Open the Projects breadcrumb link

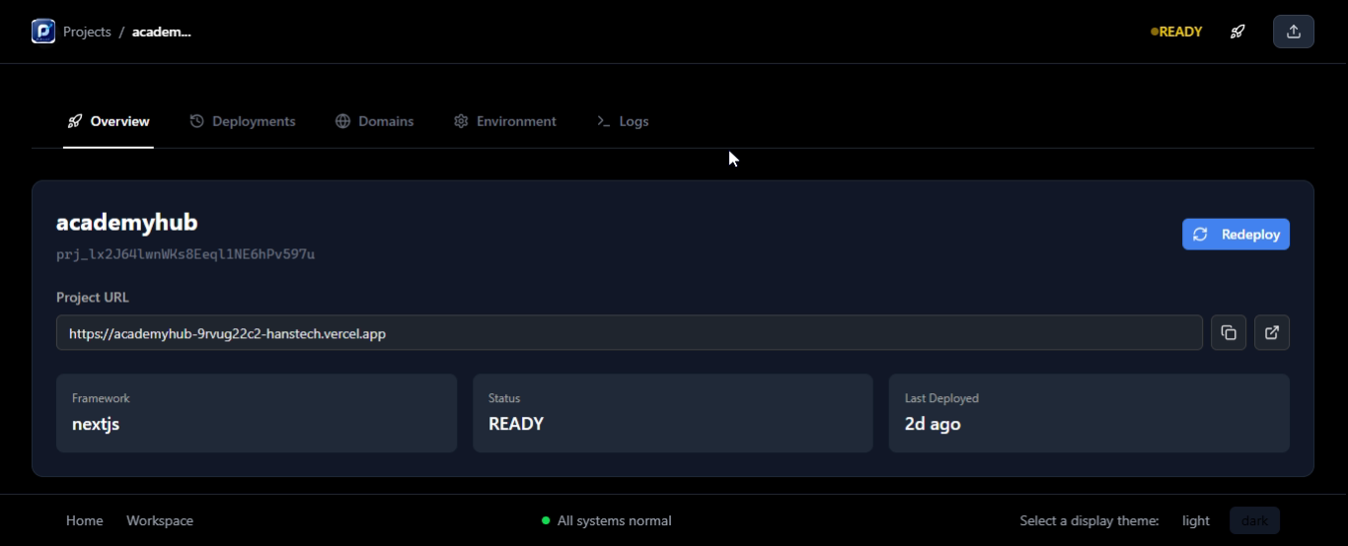point(87,32)
